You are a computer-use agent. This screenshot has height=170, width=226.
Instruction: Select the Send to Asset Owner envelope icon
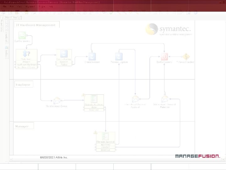pyautogui.click(x=57, y=101)
